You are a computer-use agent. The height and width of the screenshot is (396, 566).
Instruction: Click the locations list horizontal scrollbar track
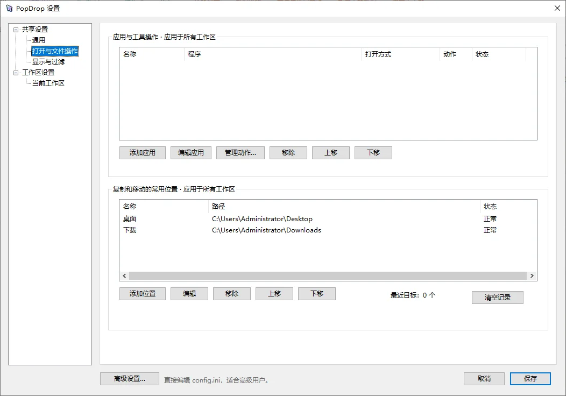[328, 276]
